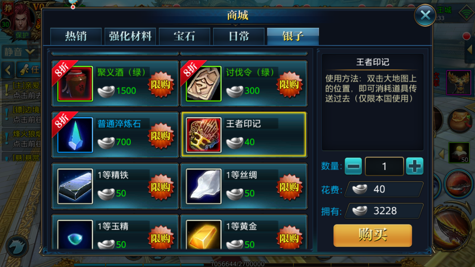This screenshot has width=475, height=267.
Task: Select the 普通淬炼石 blue crystal icon
Action: [75, 135]
